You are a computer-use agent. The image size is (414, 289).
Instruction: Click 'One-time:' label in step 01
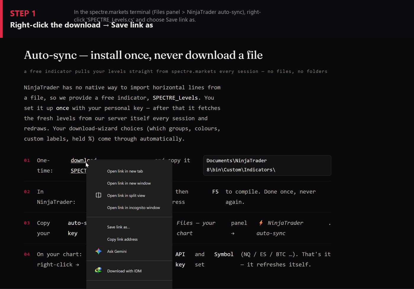point(45,165)
